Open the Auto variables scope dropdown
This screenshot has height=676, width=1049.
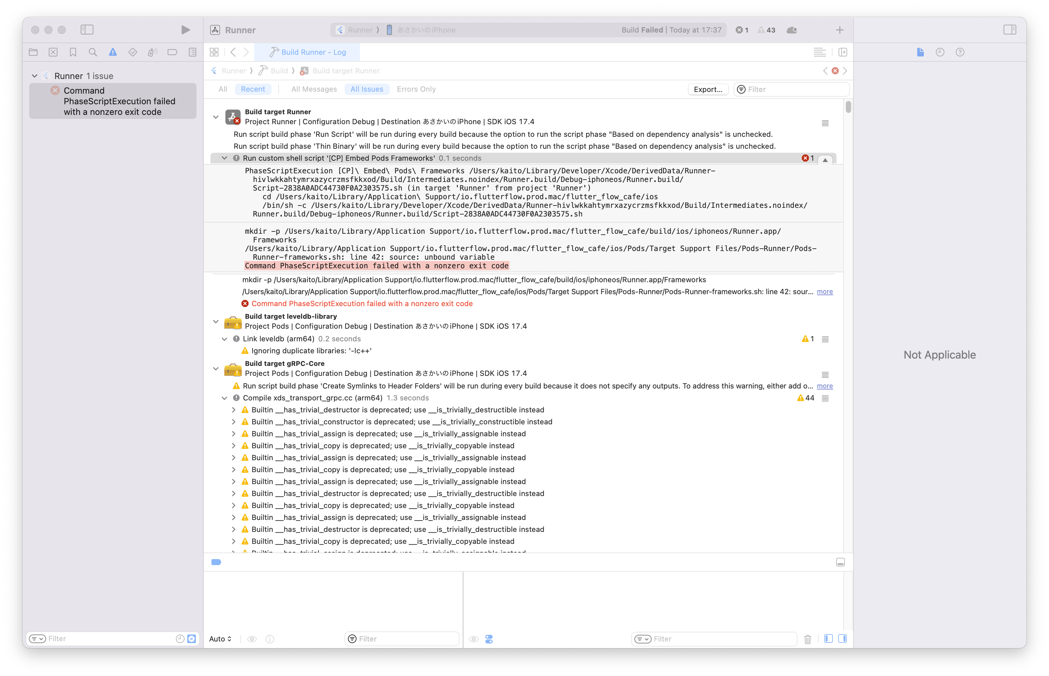tap(220, 639)
